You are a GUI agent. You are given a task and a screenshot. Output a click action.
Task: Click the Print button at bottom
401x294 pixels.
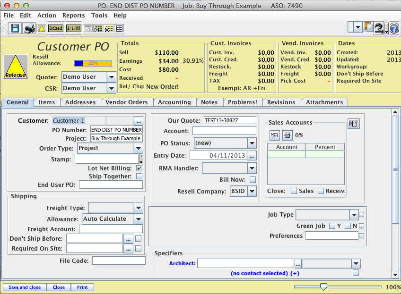tap(82, 287)
